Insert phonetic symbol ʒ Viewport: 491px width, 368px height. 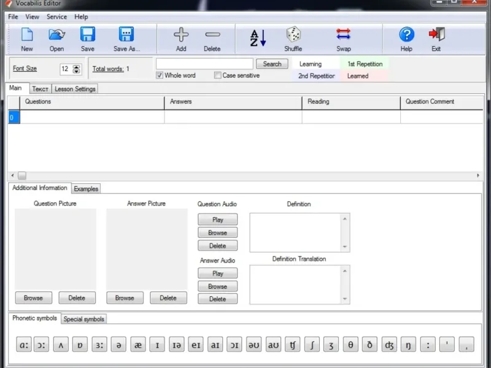[x=331, y=345]
